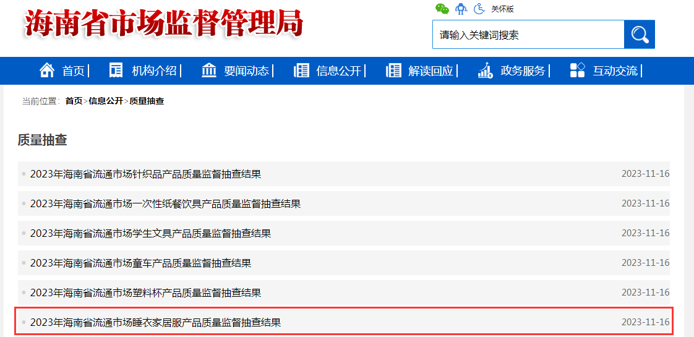This screenshot has height=337, width=694.
Task: Click 质量抽查 in the breadcrumb
Action: pyautogui.click(x=147, y=101)
